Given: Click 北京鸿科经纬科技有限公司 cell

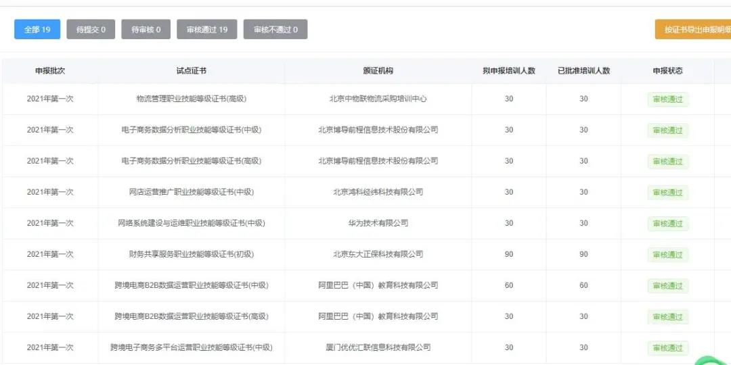Looking at the screenshot, I should point(378,192).
